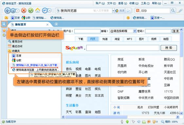
Task: Click the Go arrow button next to 高速
Action: point(128,11)
